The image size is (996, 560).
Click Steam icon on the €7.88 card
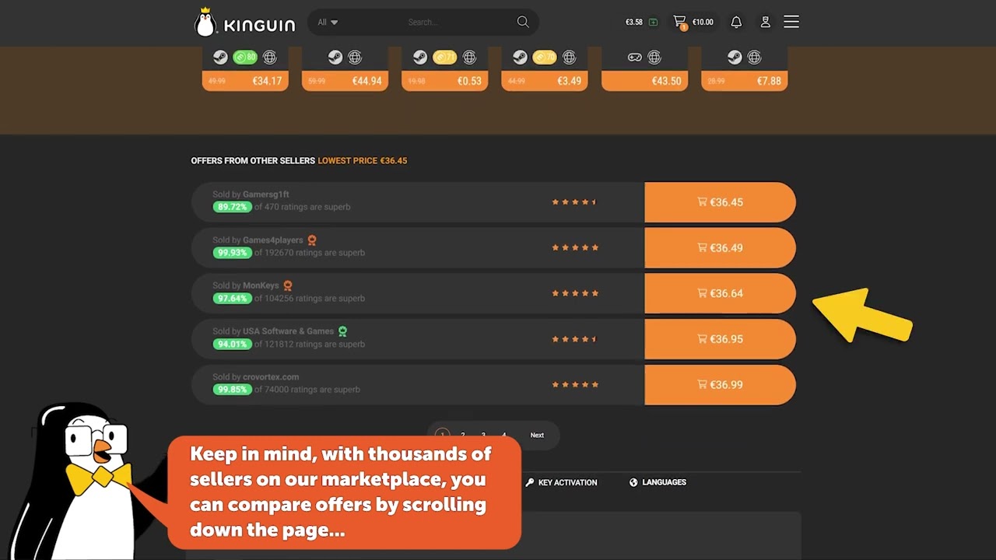pyautogui.click(x=735, y=57)
